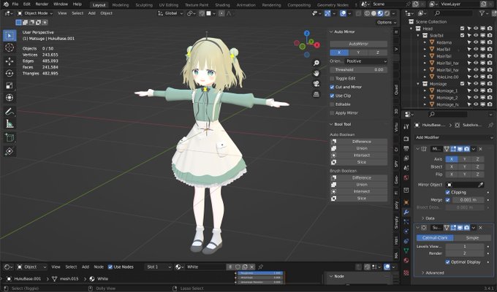Click the Difference icon under Auto Boolean
This screenshot has height=292, width=497.
click(333, 142)
